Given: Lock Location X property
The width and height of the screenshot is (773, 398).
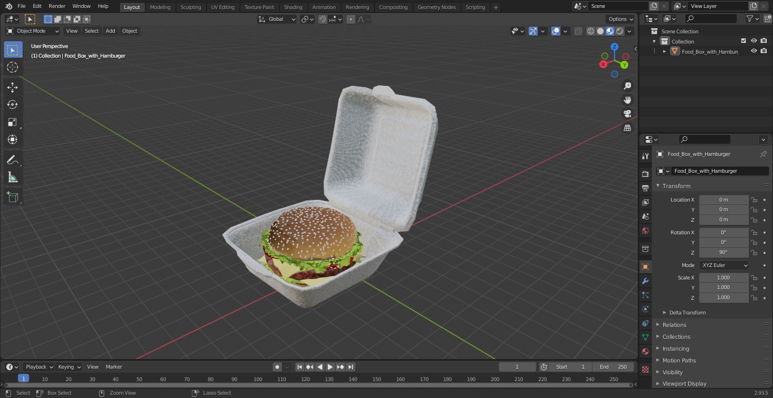Looking at the screenshot, I should coord(754,200).
